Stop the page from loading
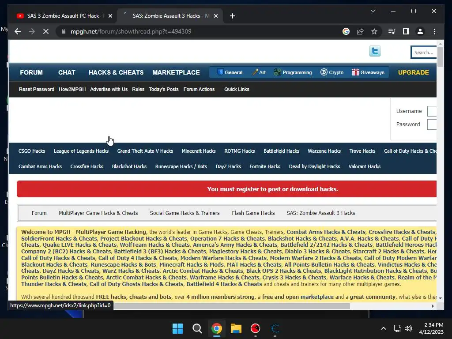 pyautogui.click(x=46, y=31)
